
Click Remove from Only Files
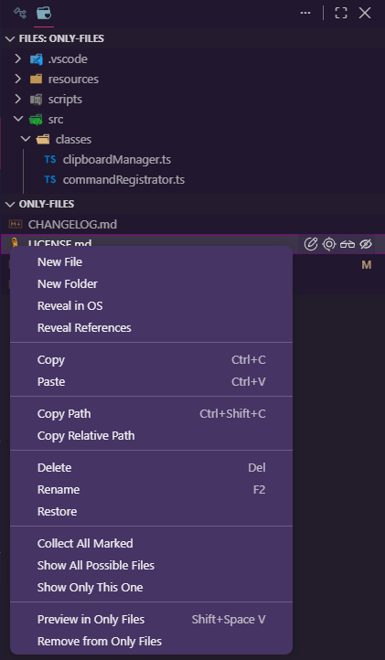pos(100,642)
